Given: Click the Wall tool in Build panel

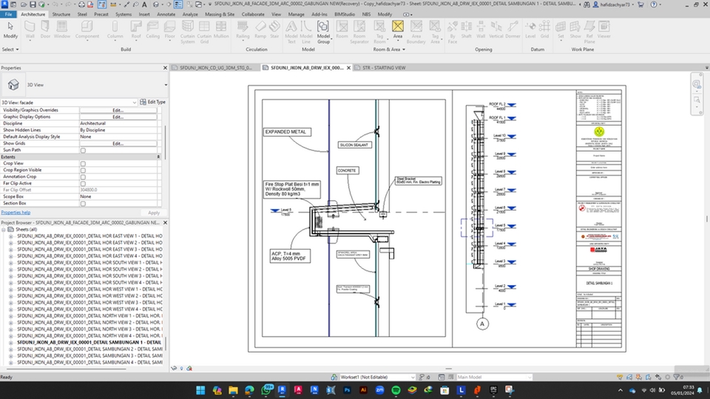Looking at the screenshot, I should pos(30,30).
